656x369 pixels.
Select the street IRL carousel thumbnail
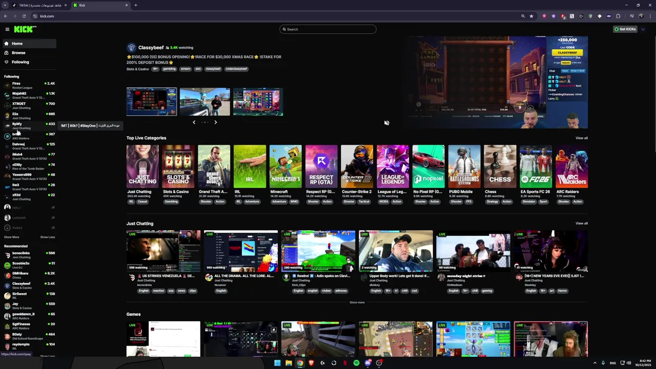[204, 101]
